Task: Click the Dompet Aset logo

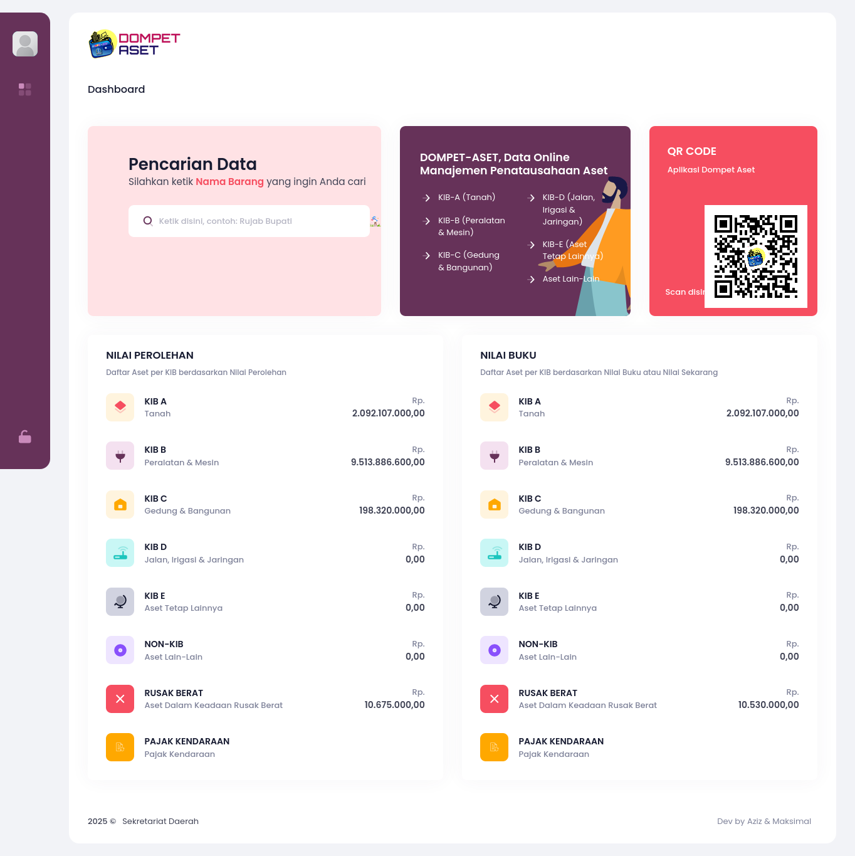Action: click(134, 44)
